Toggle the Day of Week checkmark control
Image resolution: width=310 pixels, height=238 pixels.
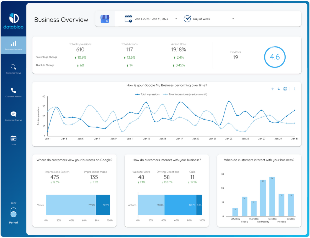[187, 19]
